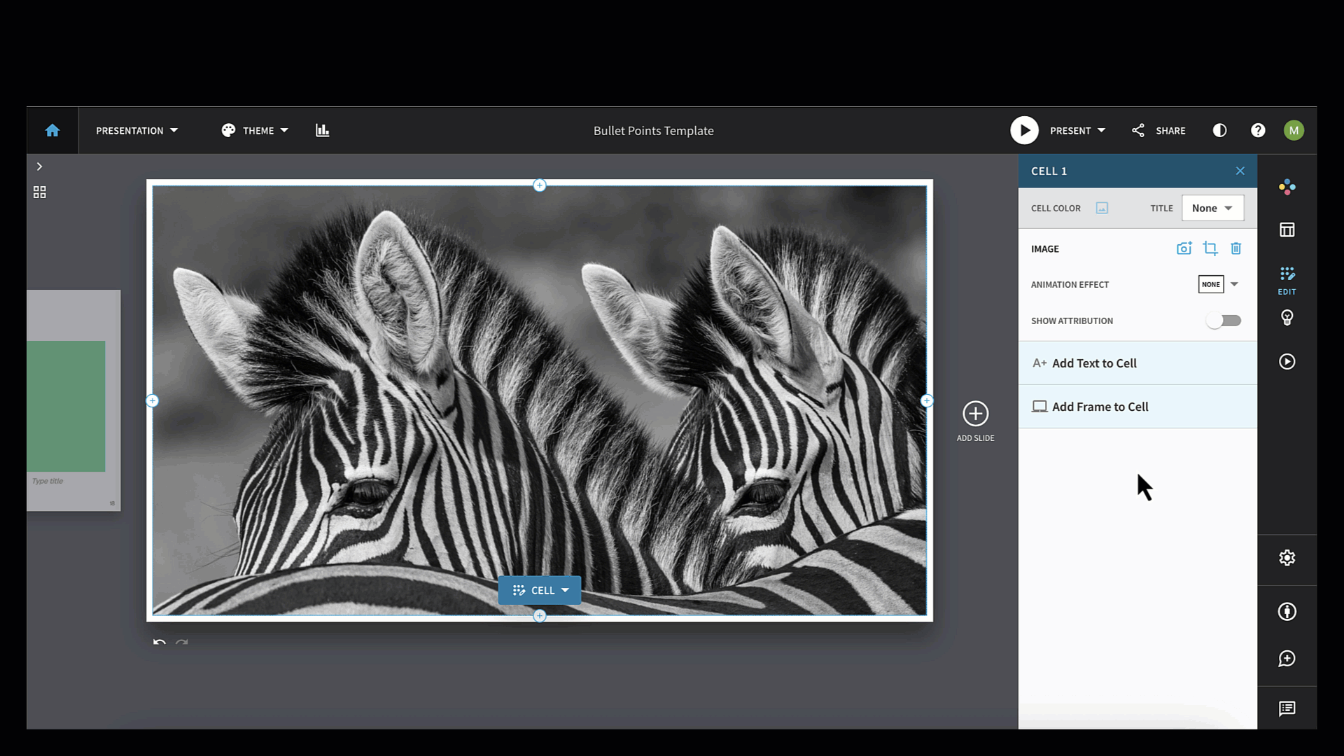The width and height of the screenshot is (1344, 756).
Task: Click the Bullet Points Template title
Action: coord(653,130)
